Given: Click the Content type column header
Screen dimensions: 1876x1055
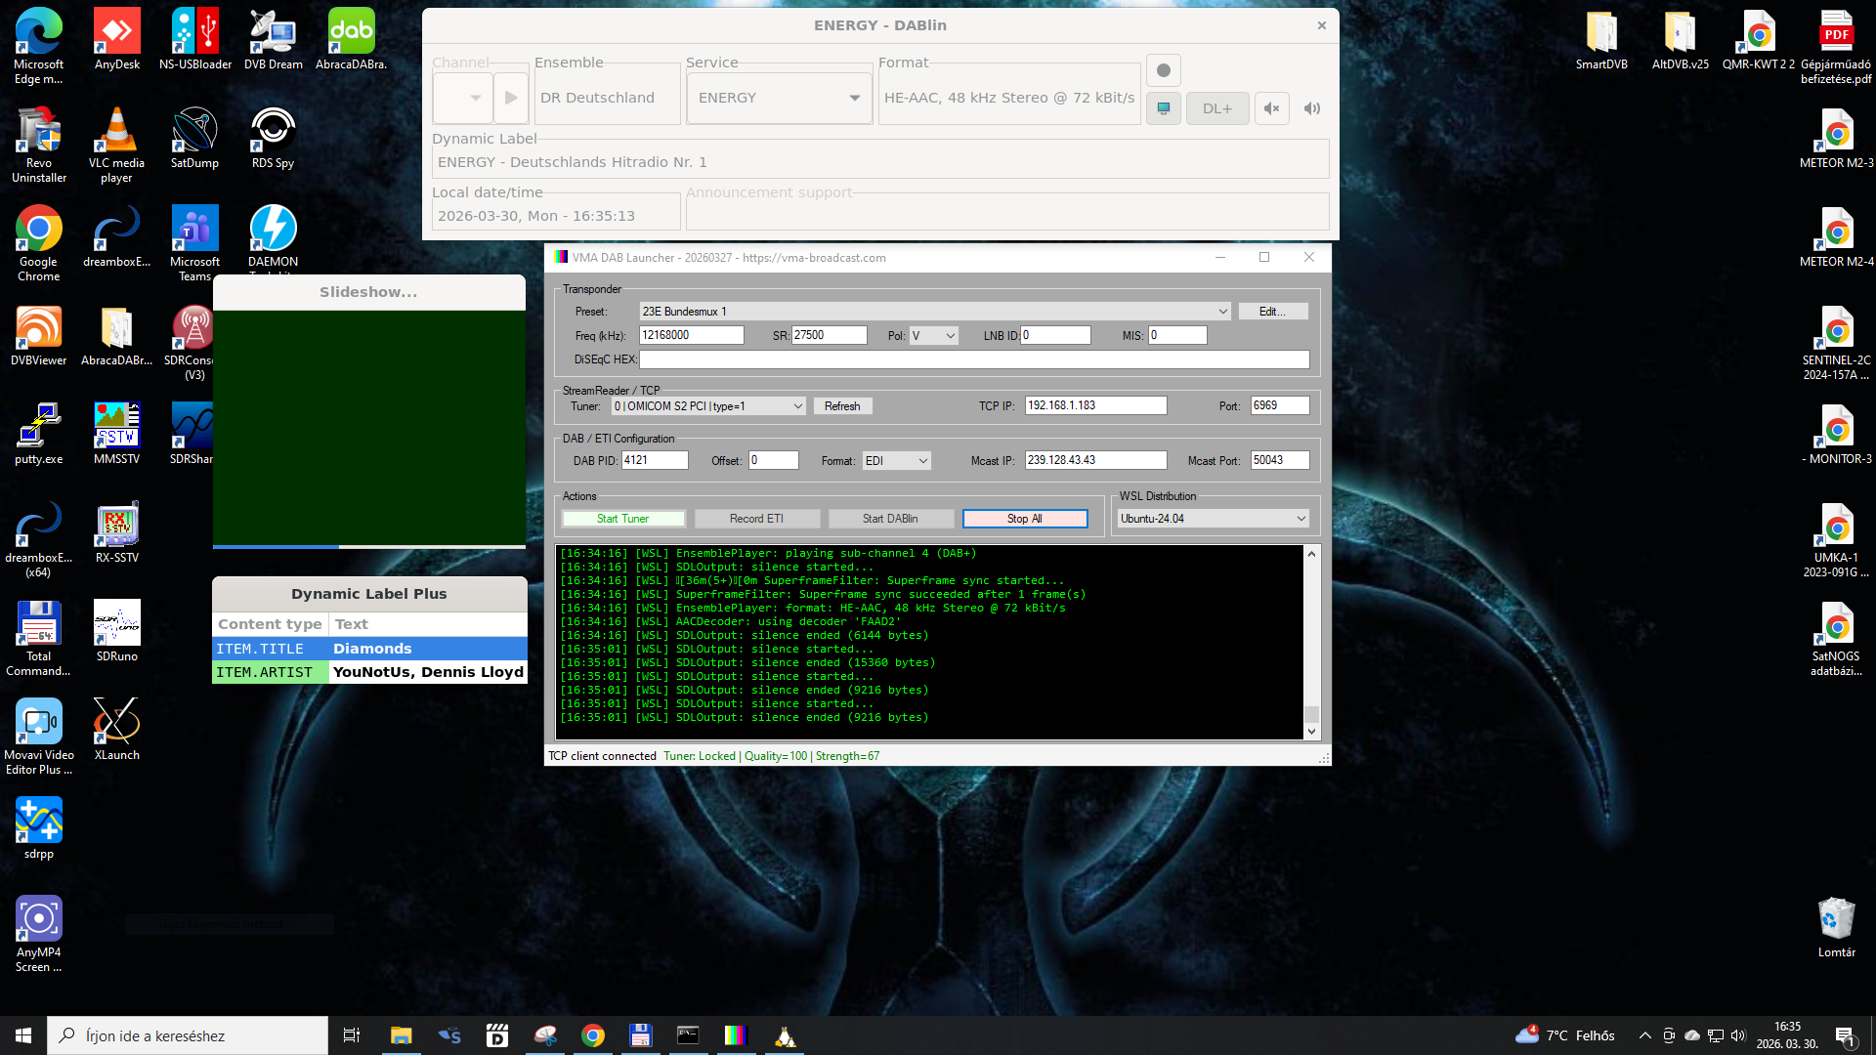Looking at the screenshot, I should tap(270, 624).
